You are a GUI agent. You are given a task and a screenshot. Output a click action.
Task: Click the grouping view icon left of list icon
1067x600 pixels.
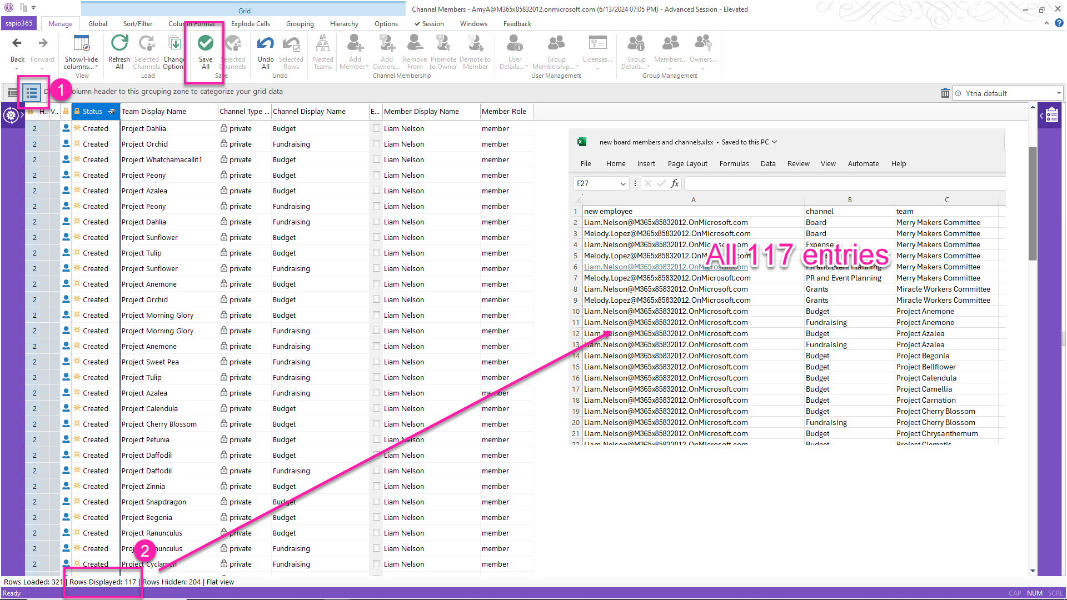[12, 93]
